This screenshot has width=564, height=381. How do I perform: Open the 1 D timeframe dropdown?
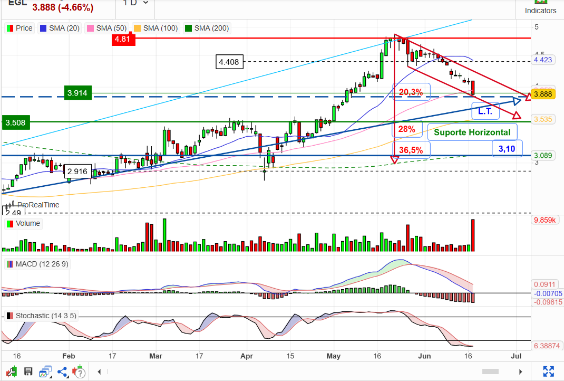[x=135, y=3]
